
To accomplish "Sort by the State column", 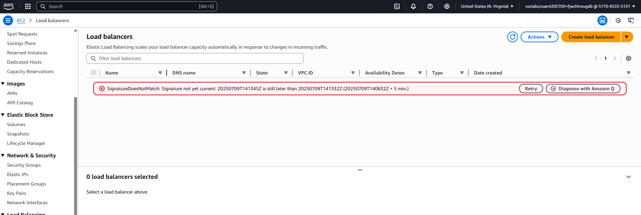I will point(286,73).
